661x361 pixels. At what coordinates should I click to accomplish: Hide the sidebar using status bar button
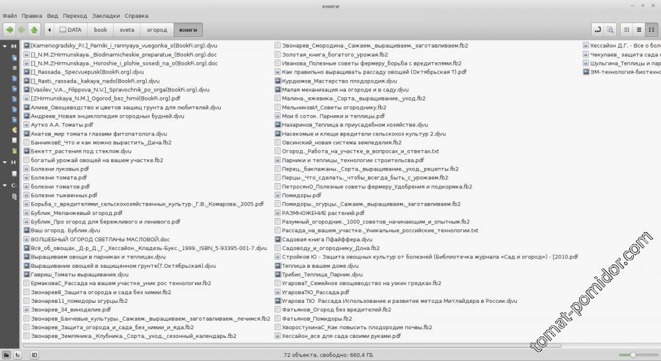[34, 355]
